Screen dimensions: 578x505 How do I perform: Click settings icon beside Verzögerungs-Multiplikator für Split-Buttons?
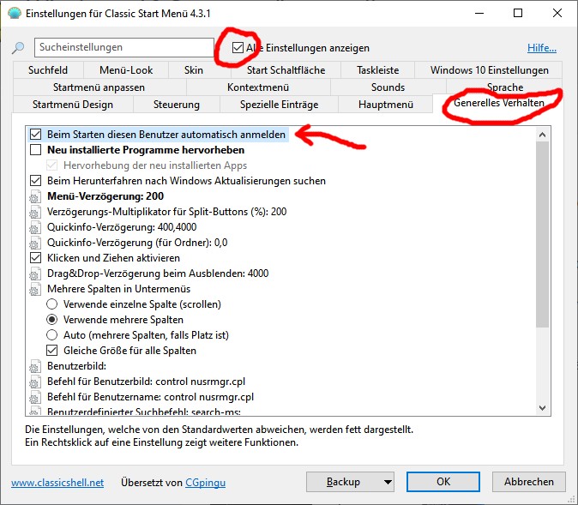[x=35, y=212]
